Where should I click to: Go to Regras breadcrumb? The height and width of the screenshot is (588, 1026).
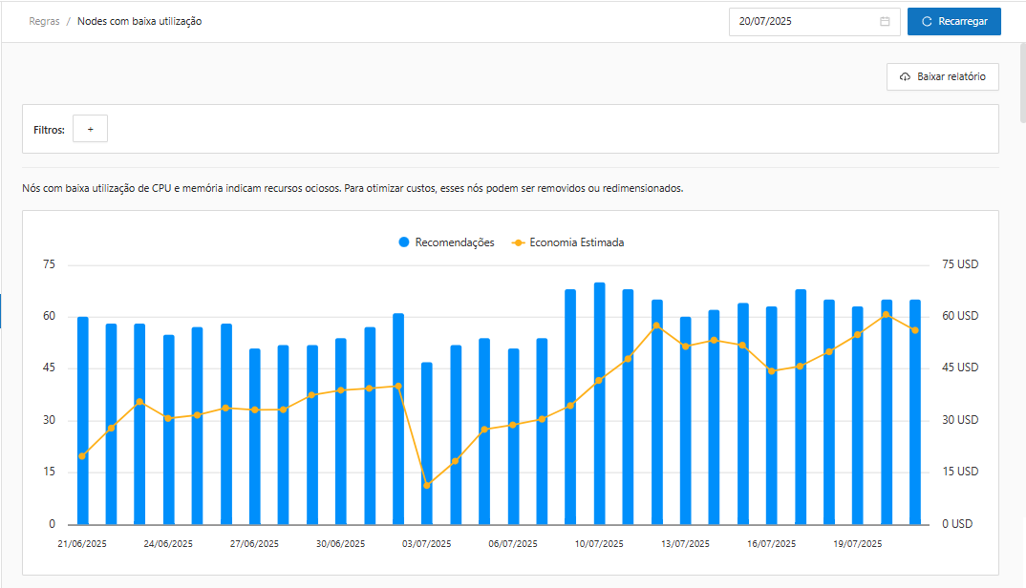pos(44,21)
